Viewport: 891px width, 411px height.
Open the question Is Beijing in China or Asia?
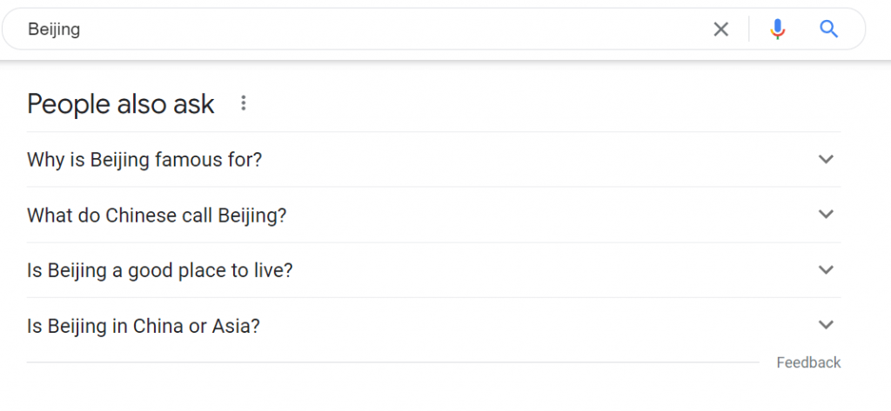pyautogui.click(x=144, y=327)
